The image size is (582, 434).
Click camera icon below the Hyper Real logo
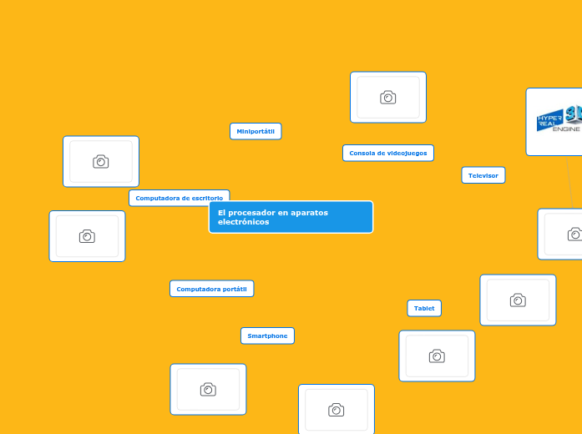574,235
